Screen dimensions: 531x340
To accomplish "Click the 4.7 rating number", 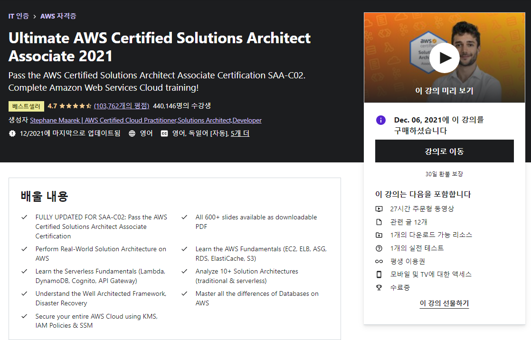I will pyautogui.click(x=52, y=106).
